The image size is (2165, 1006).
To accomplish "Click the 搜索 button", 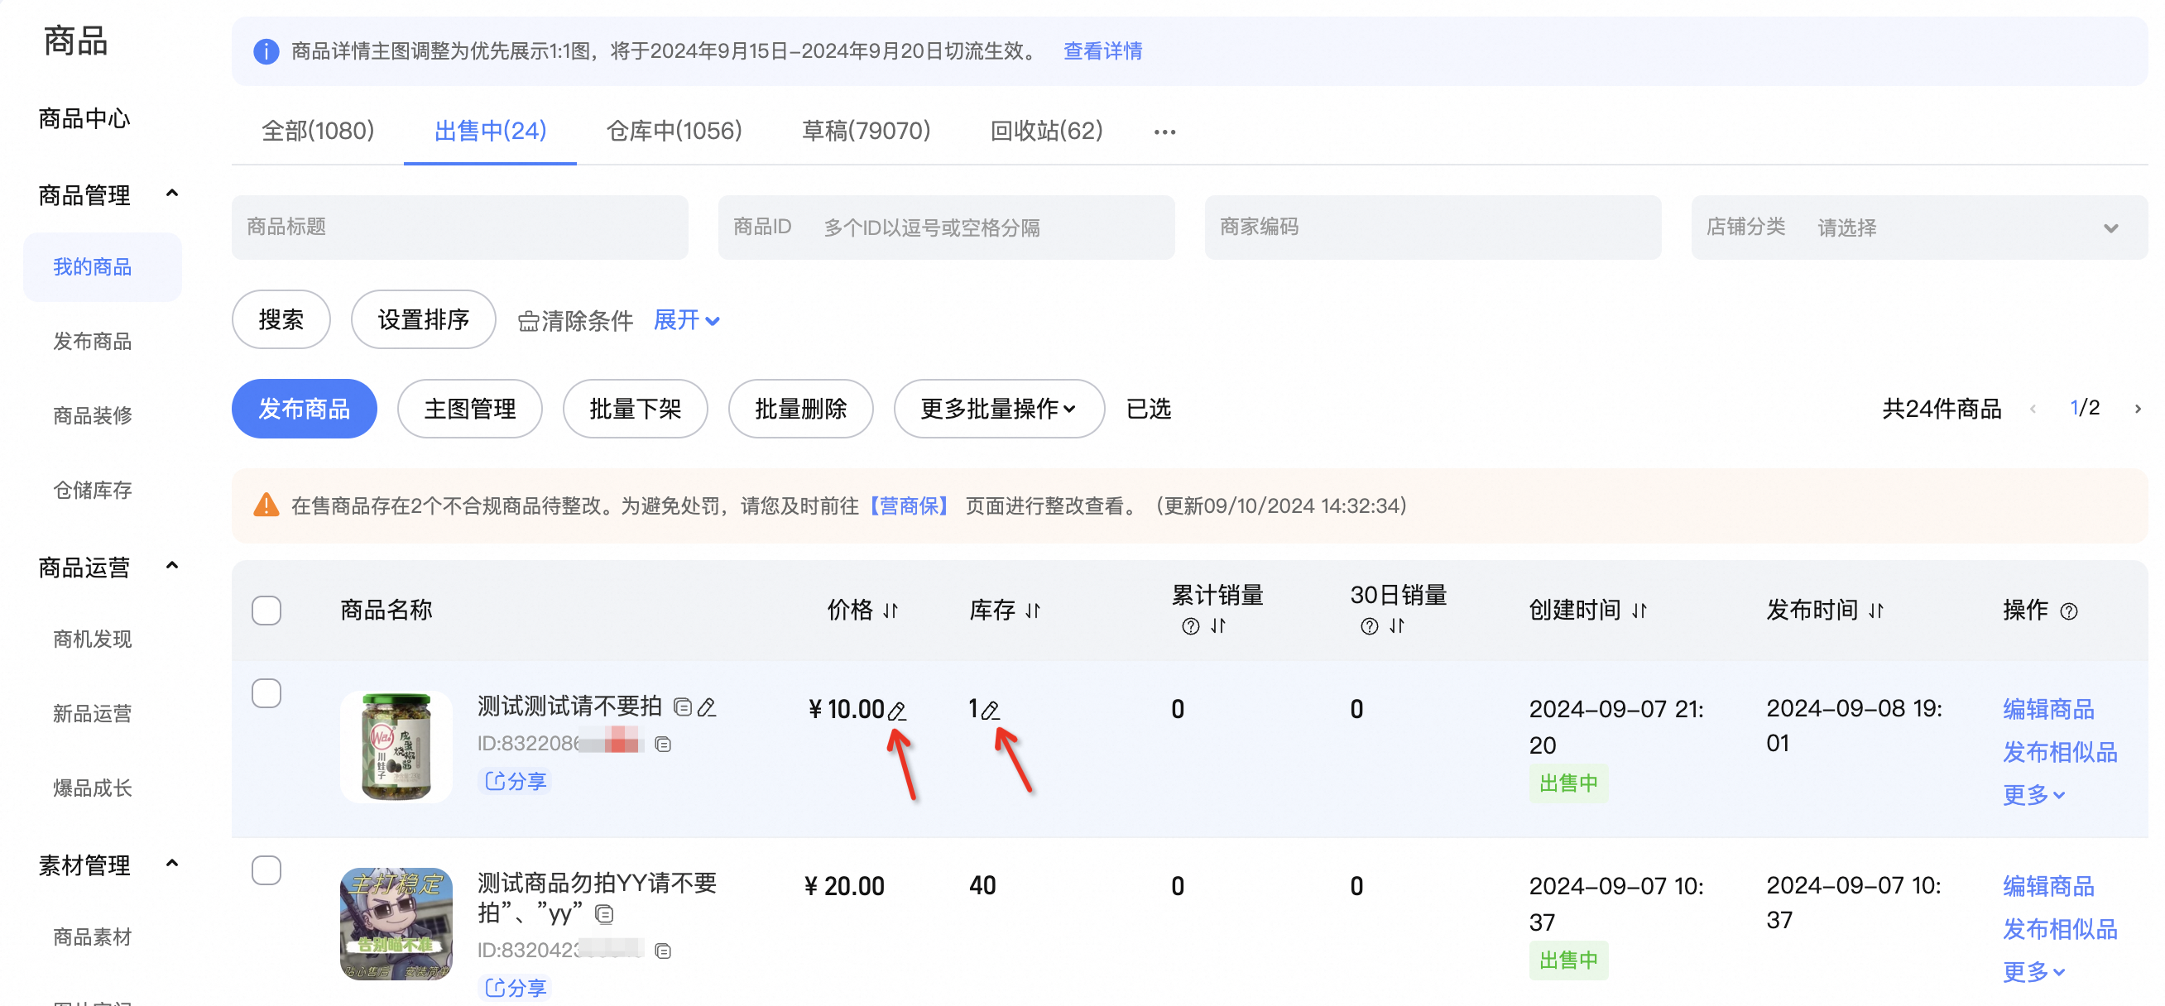I will [281, 320].
